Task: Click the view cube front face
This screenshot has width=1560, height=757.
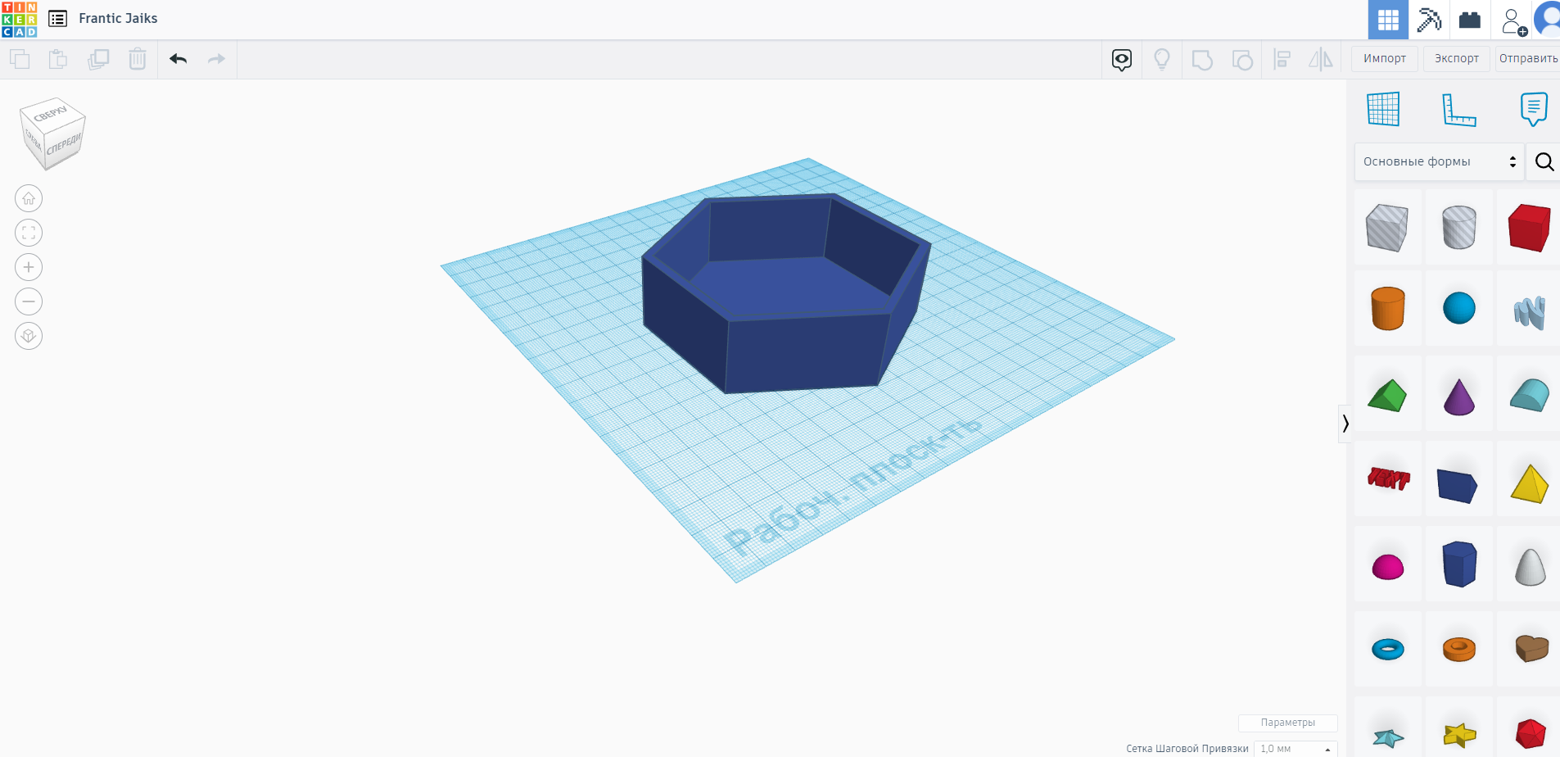Action: pos(64,145)
